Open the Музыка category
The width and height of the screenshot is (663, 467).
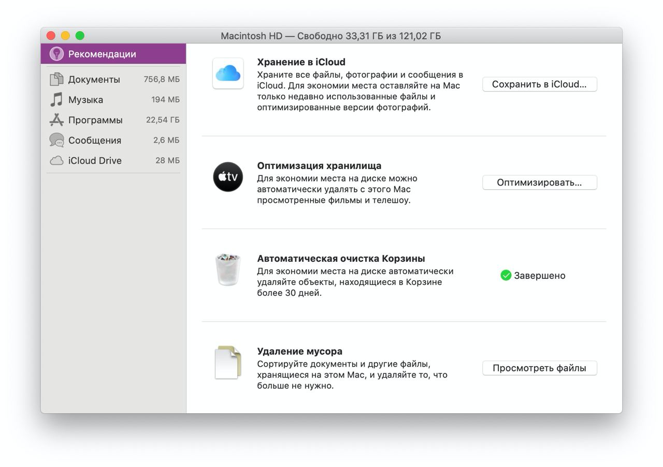click(x=113, y=99)
